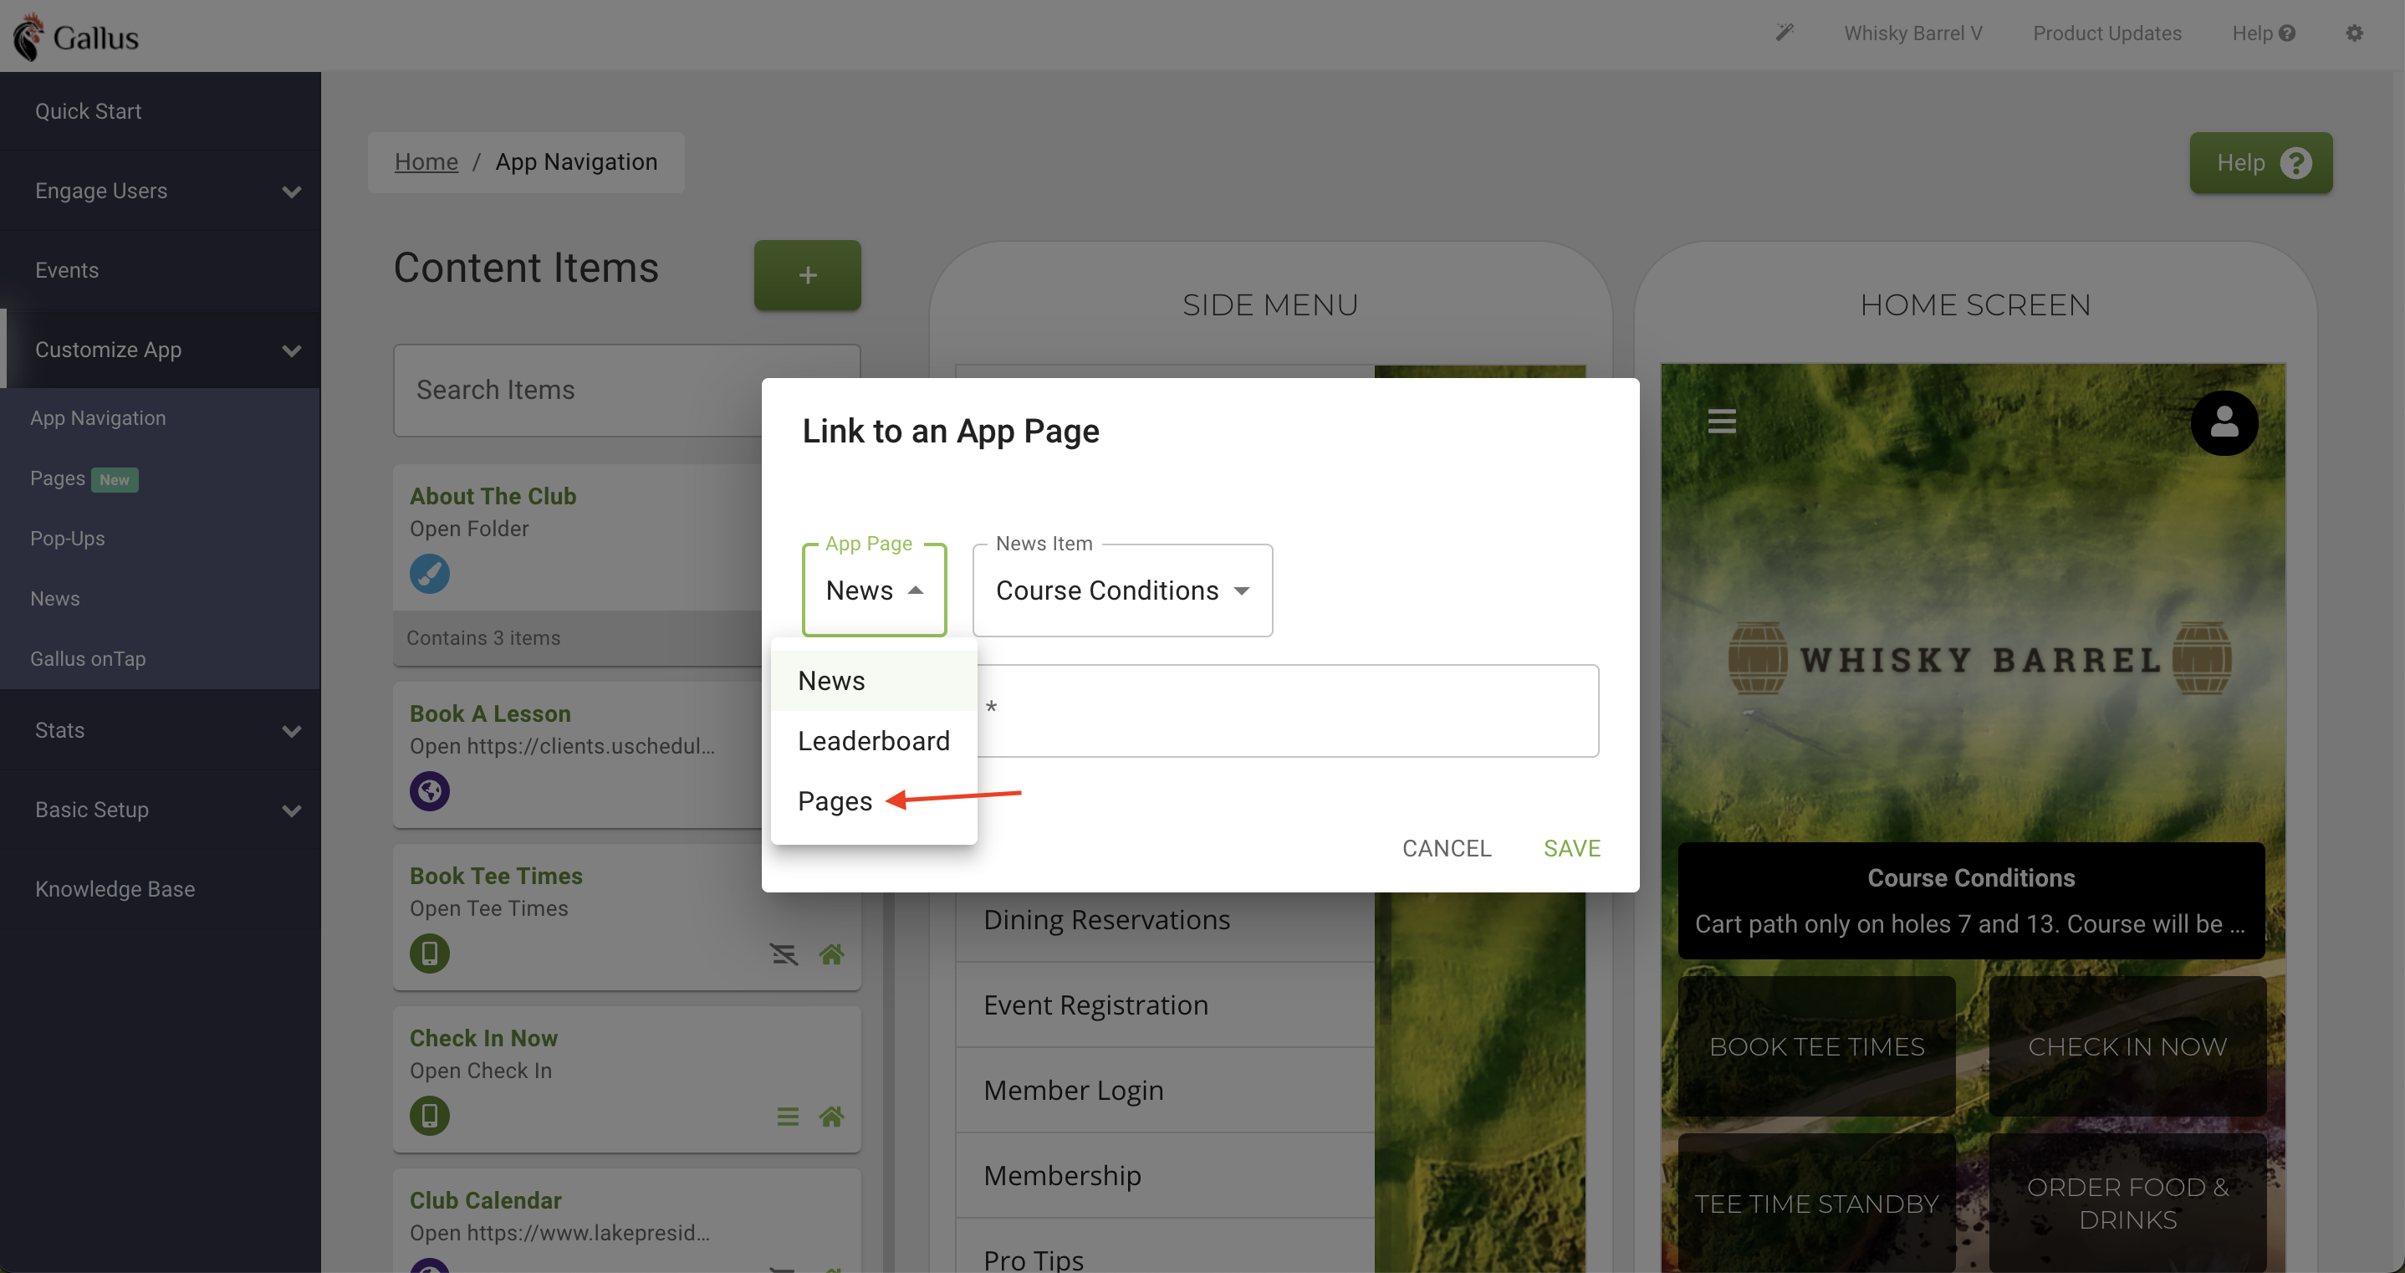Click the Gallus rooster logo
Image resolution: width=2405 pixels, height=1273 pixels.
point(74,37)
